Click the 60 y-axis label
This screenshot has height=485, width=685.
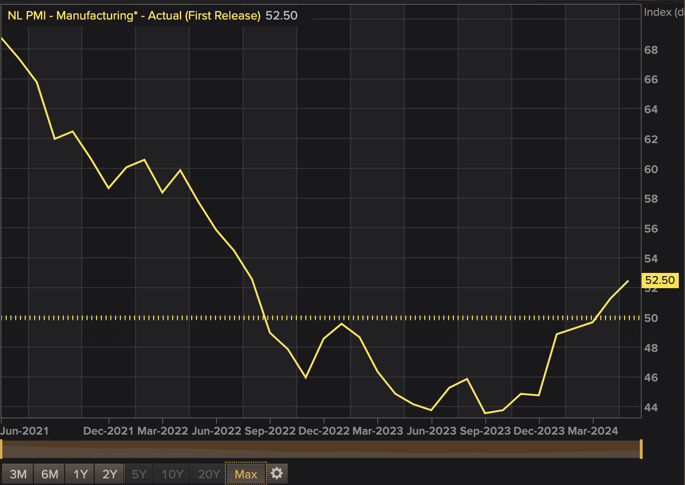[x=651, y=169]
